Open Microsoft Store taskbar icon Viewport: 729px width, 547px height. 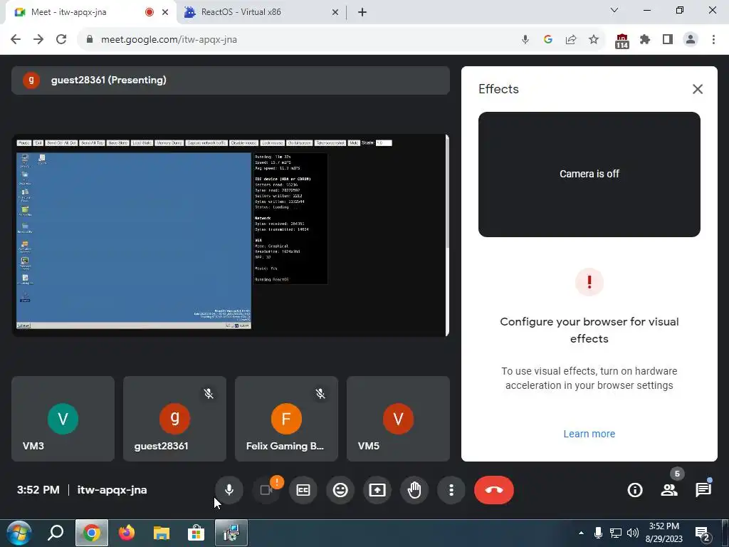[x=196, y=533]
